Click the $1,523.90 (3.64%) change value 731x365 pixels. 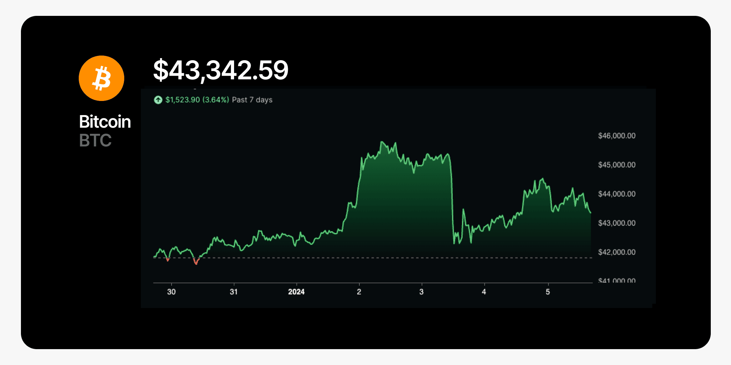pyautogui.click(x=197, y=100)
